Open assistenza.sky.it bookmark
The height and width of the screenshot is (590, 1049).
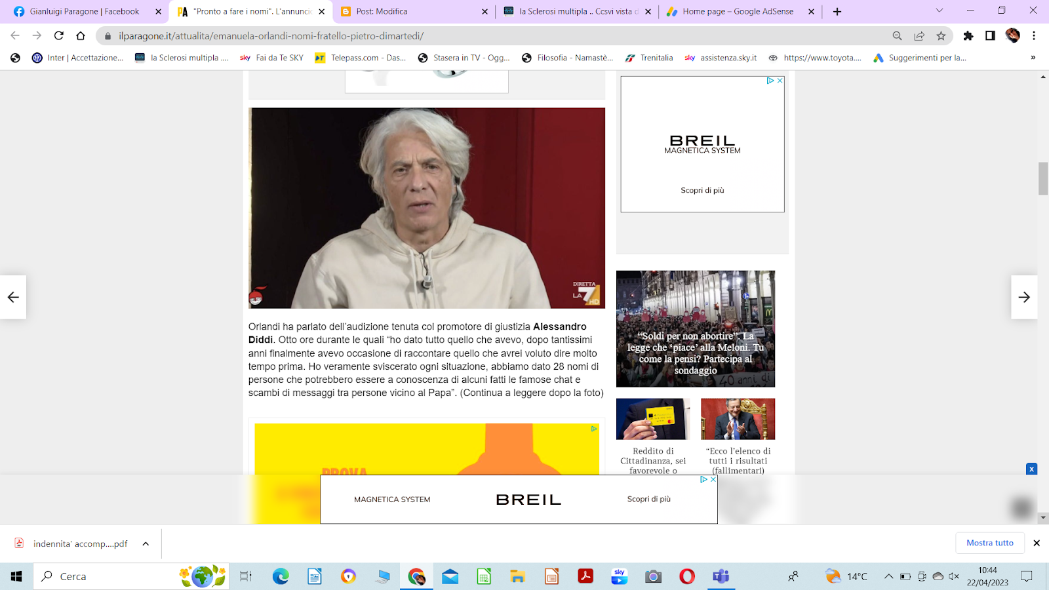[721, 58]
